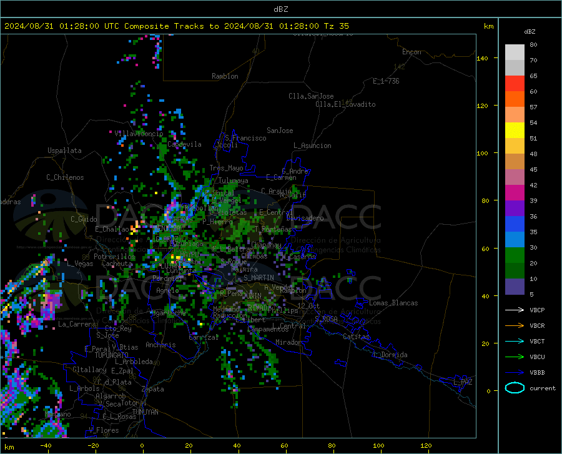Click the Clla.SanJose map label

point(311,96)
